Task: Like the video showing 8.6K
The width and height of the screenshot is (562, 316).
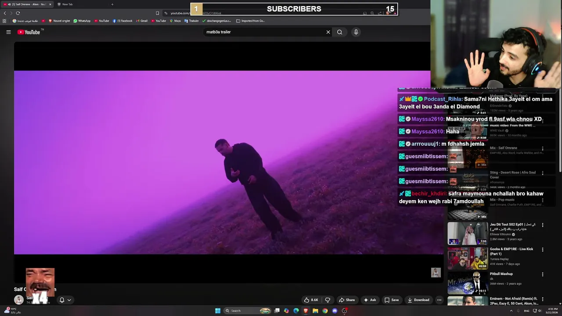Action: (x=311, y=300)
